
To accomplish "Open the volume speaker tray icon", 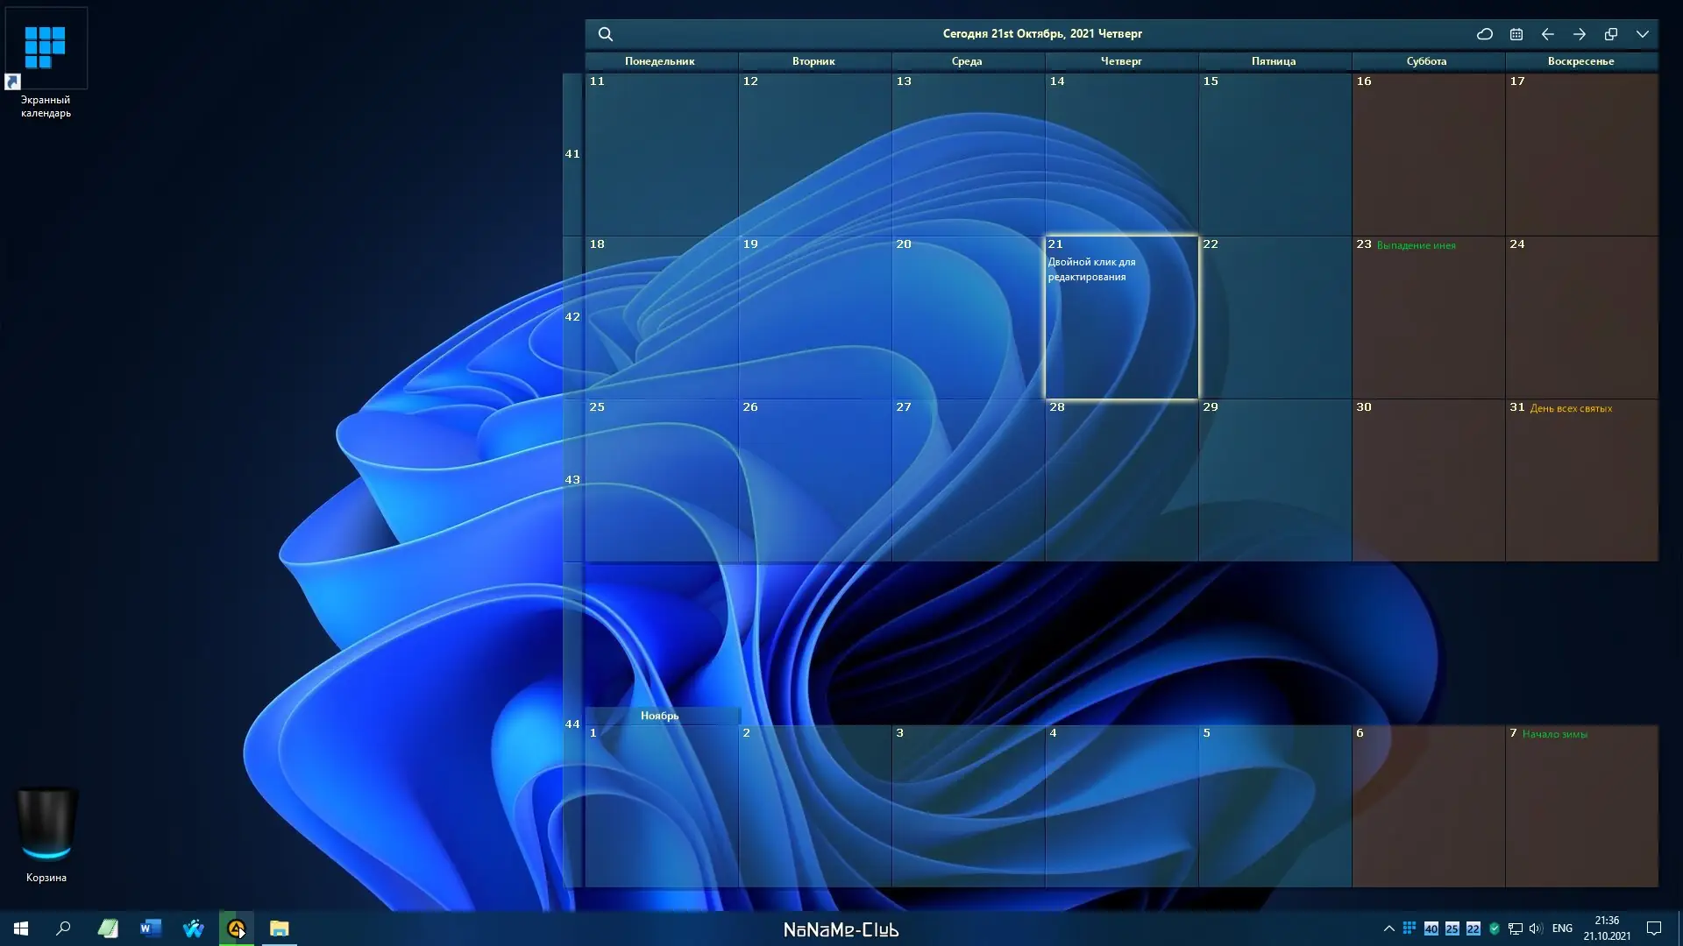I will tap(1536, 928).
